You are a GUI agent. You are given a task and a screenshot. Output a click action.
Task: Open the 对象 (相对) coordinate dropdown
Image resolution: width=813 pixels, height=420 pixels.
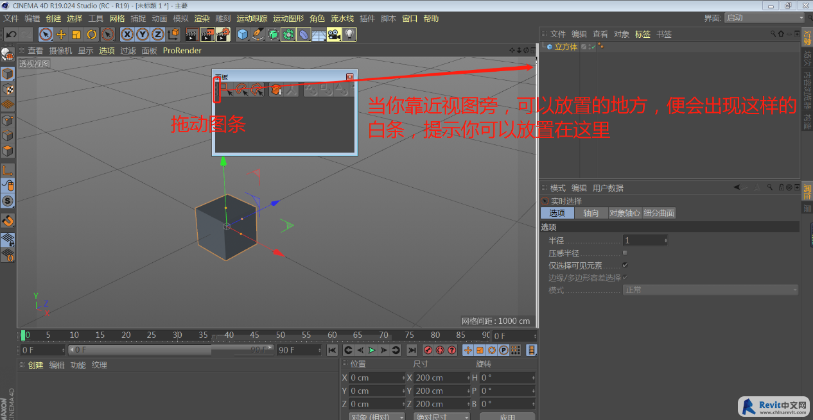[377, 417]
